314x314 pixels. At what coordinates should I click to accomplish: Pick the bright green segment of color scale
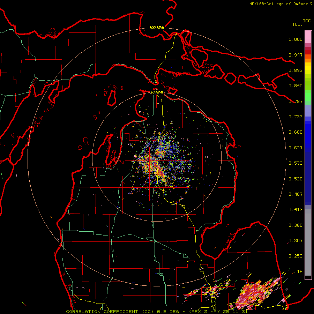pos(308,95)
